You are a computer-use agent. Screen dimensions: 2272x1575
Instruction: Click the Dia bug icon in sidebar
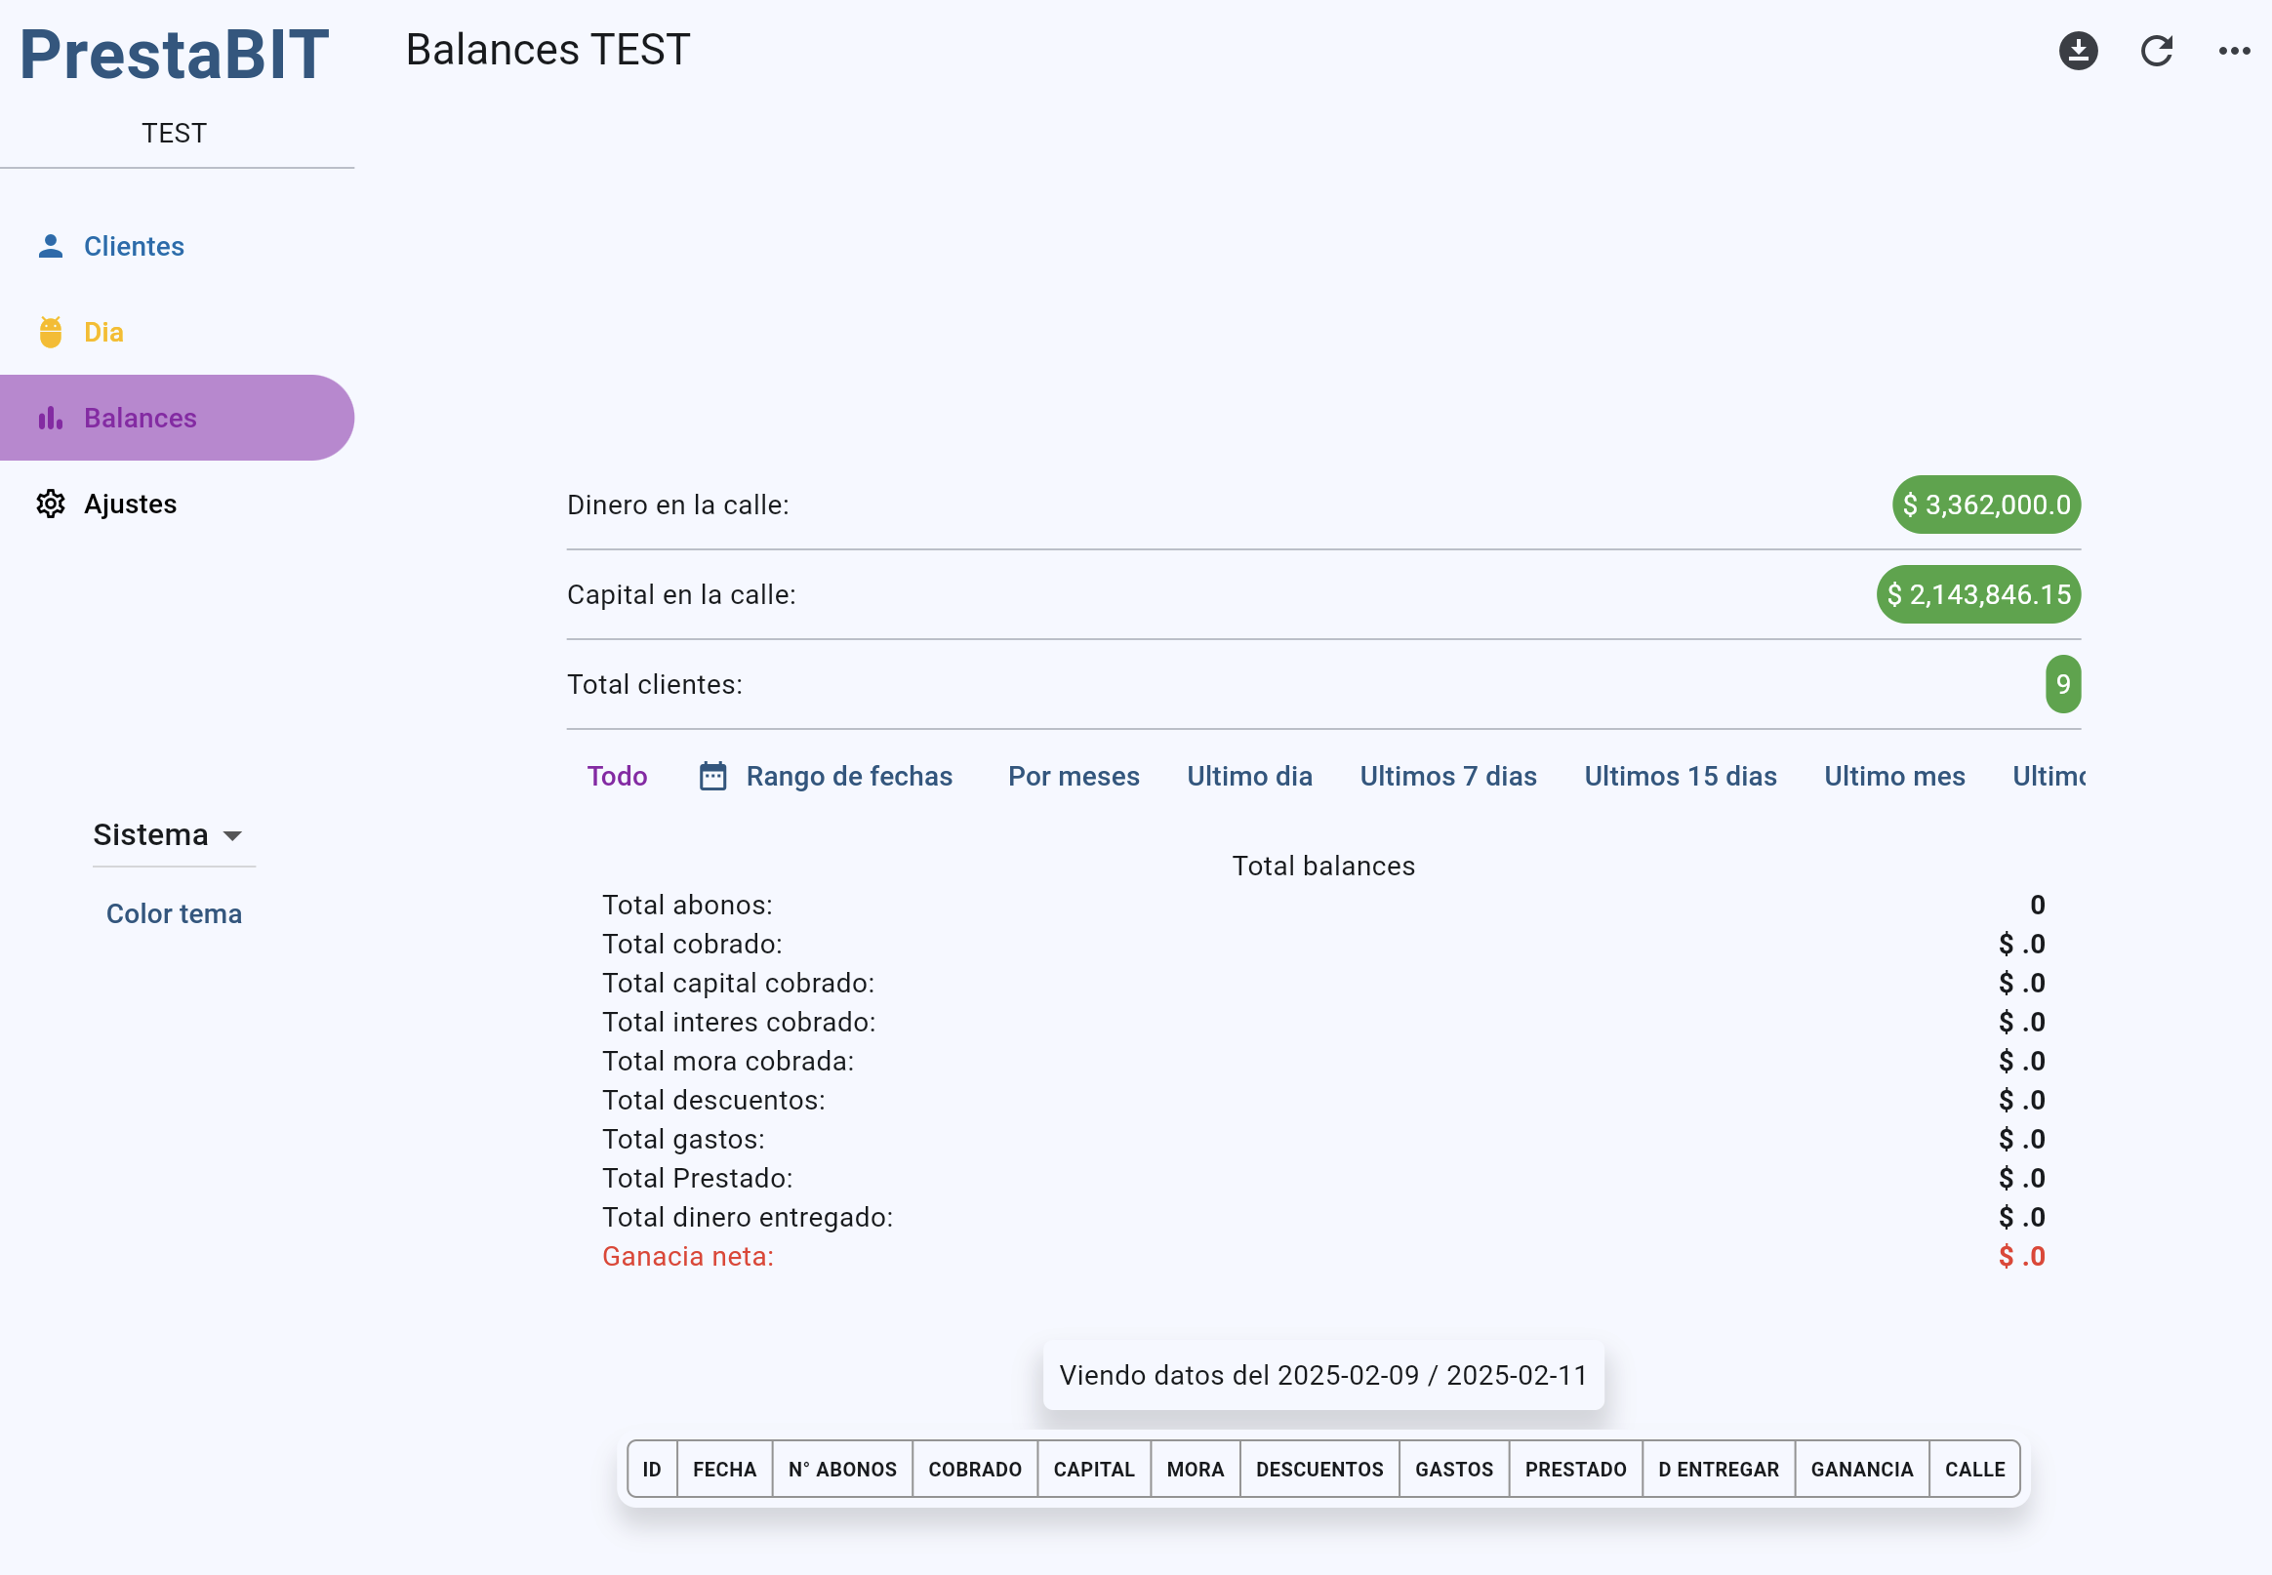(x=51, y=332)
